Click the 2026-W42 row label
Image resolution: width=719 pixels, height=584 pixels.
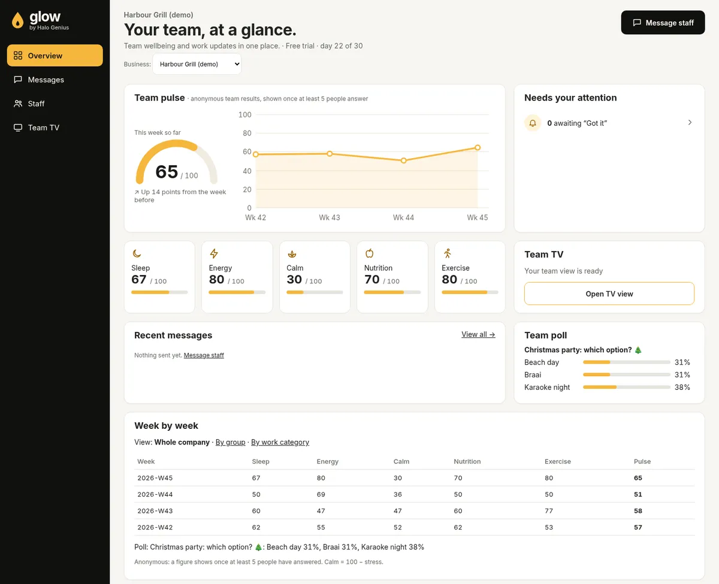(x=155, y=528)
